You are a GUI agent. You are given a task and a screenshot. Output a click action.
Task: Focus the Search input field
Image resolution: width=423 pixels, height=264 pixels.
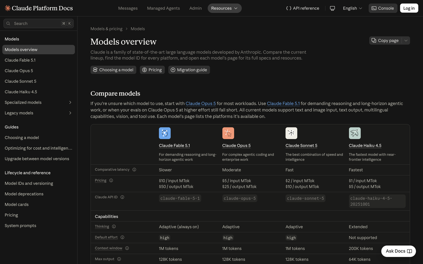pos(38,24)
